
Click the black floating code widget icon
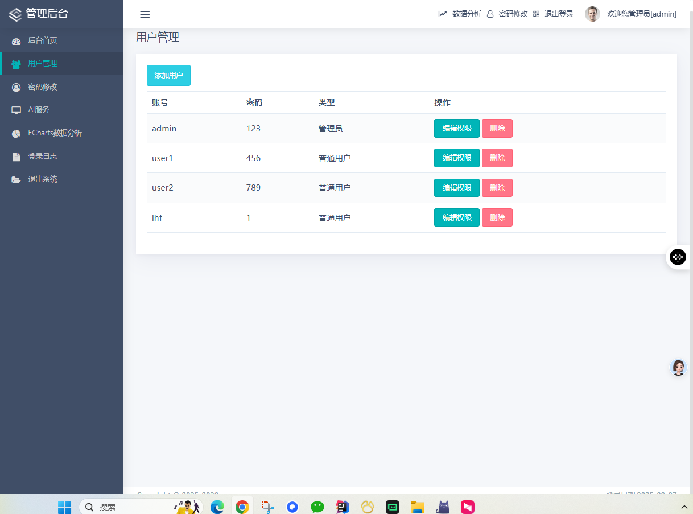(678, 257)
